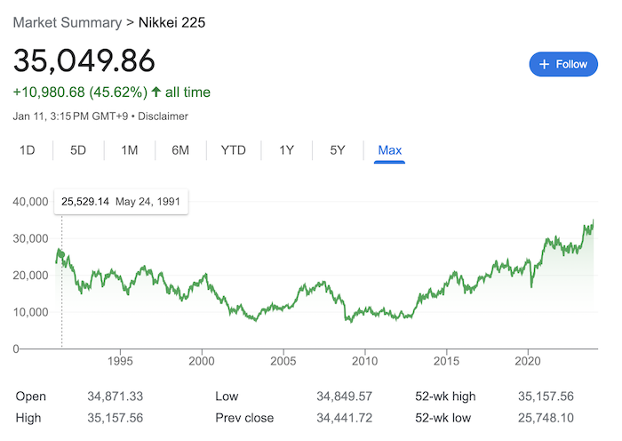Switch chart to 1Y range

pyautogui.click(x=286, y=150)
